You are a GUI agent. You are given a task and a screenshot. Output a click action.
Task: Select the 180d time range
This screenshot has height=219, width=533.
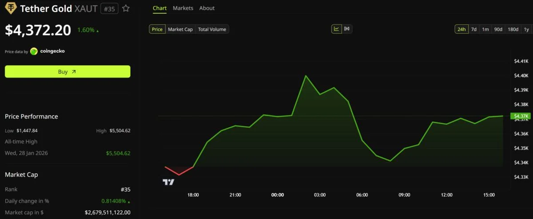(513, 29)
